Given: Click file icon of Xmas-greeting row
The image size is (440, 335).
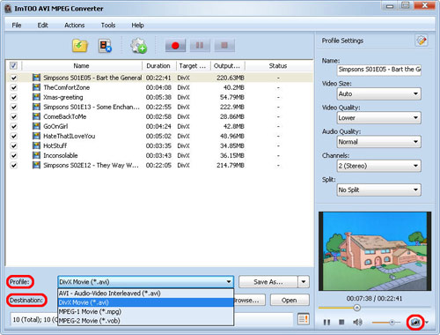Looking at the screenshot, I should click(x=36, y=97).
